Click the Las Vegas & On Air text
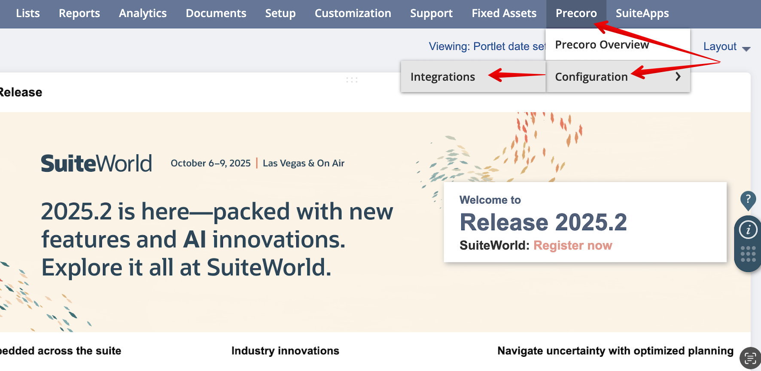Screen dimensions: 761x371 304,163
